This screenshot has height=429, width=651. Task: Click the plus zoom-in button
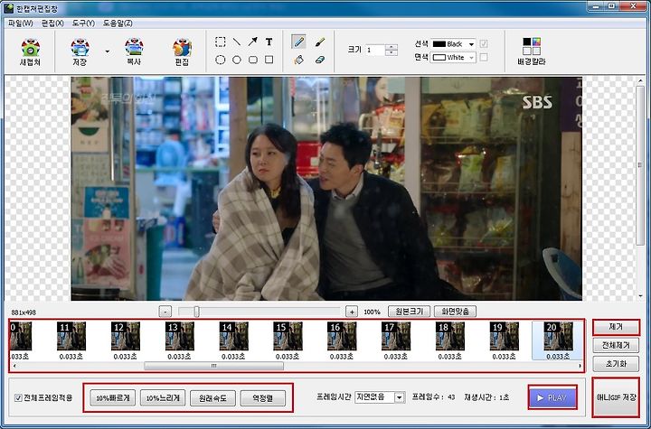[x=352, y=312]
